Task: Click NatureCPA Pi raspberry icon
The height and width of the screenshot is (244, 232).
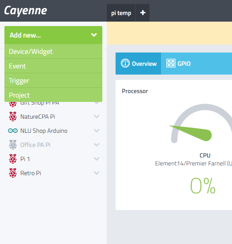Action: (x=13, y=116)
